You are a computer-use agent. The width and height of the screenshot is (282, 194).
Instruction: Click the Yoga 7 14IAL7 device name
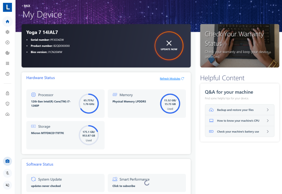click(x=42, y=32)
